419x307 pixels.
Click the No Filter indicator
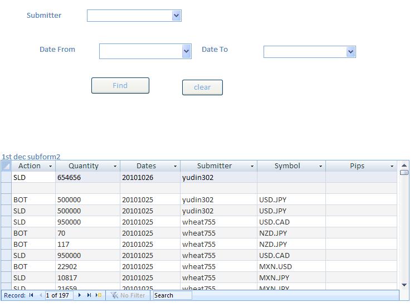128,295
